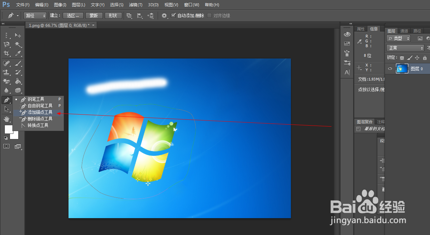This screenshot has height=235, width=430.
Task: Toggle lock position icon
Action: pos(417,58)
